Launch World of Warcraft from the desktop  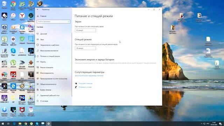[40, 3]
